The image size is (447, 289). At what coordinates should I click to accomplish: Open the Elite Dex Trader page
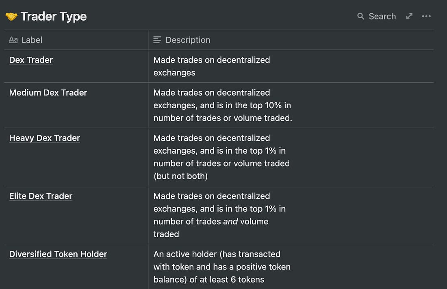pyautogui.click(x=41, y=196)
